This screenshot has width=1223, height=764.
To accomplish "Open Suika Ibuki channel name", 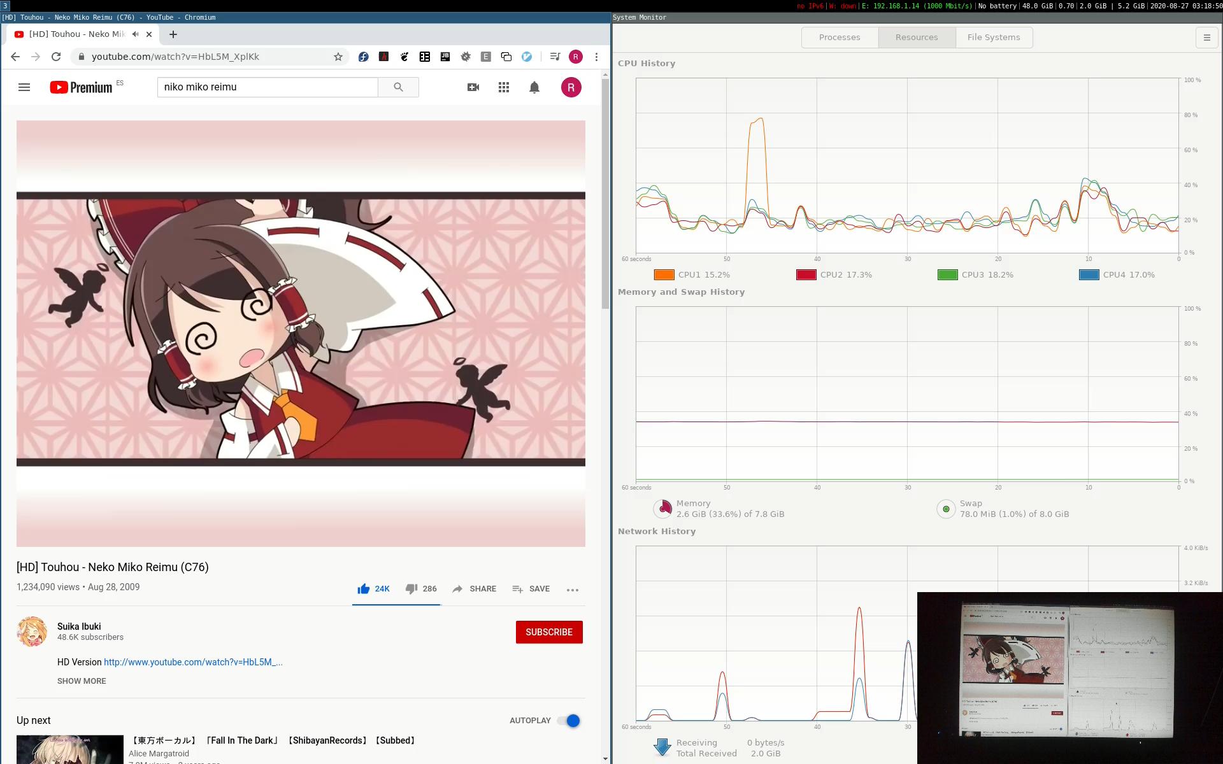I will (x=79, y=626).
